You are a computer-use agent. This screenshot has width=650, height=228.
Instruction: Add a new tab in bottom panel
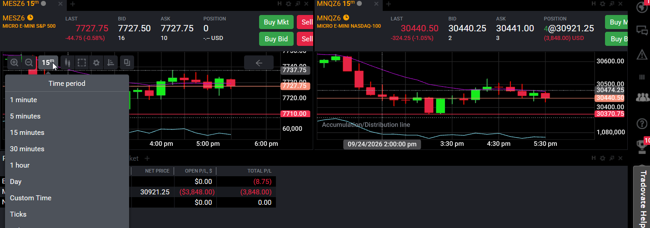pos(147,159)
